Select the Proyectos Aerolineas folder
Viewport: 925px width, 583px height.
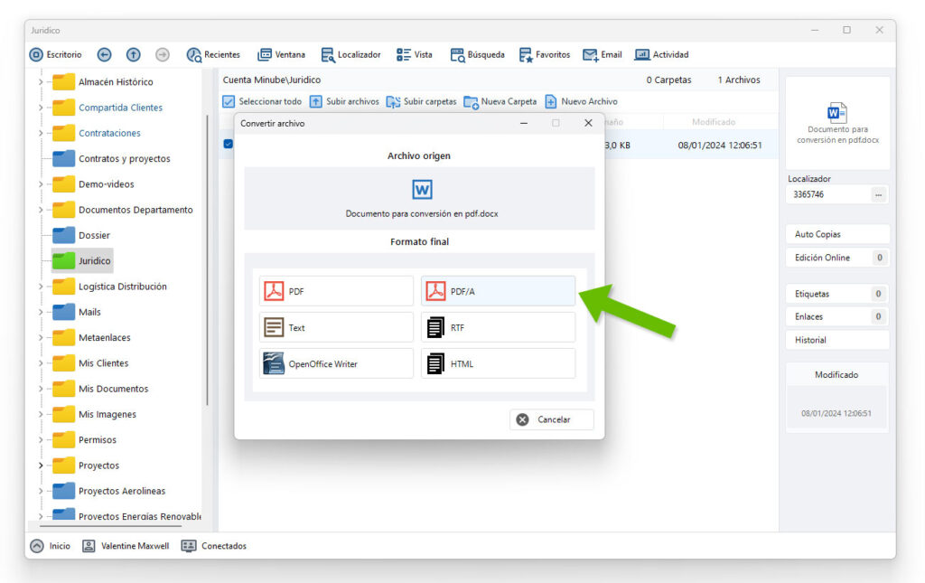point(109,491)
